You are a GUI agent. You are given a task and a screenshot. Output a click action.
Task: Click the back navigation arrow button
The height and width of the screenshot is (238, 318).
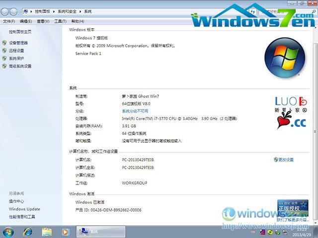pyautogui.click(x=6, y=11)
